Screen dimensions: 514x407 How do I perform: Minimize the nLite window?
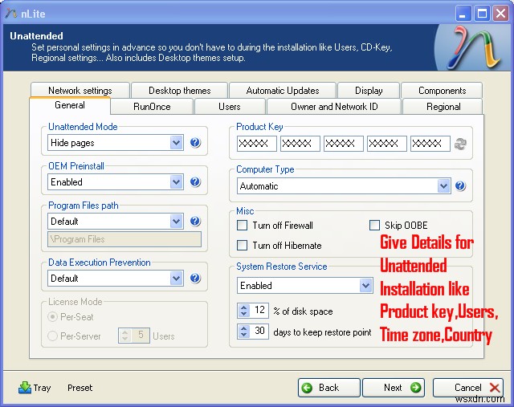tap(463, 14)
